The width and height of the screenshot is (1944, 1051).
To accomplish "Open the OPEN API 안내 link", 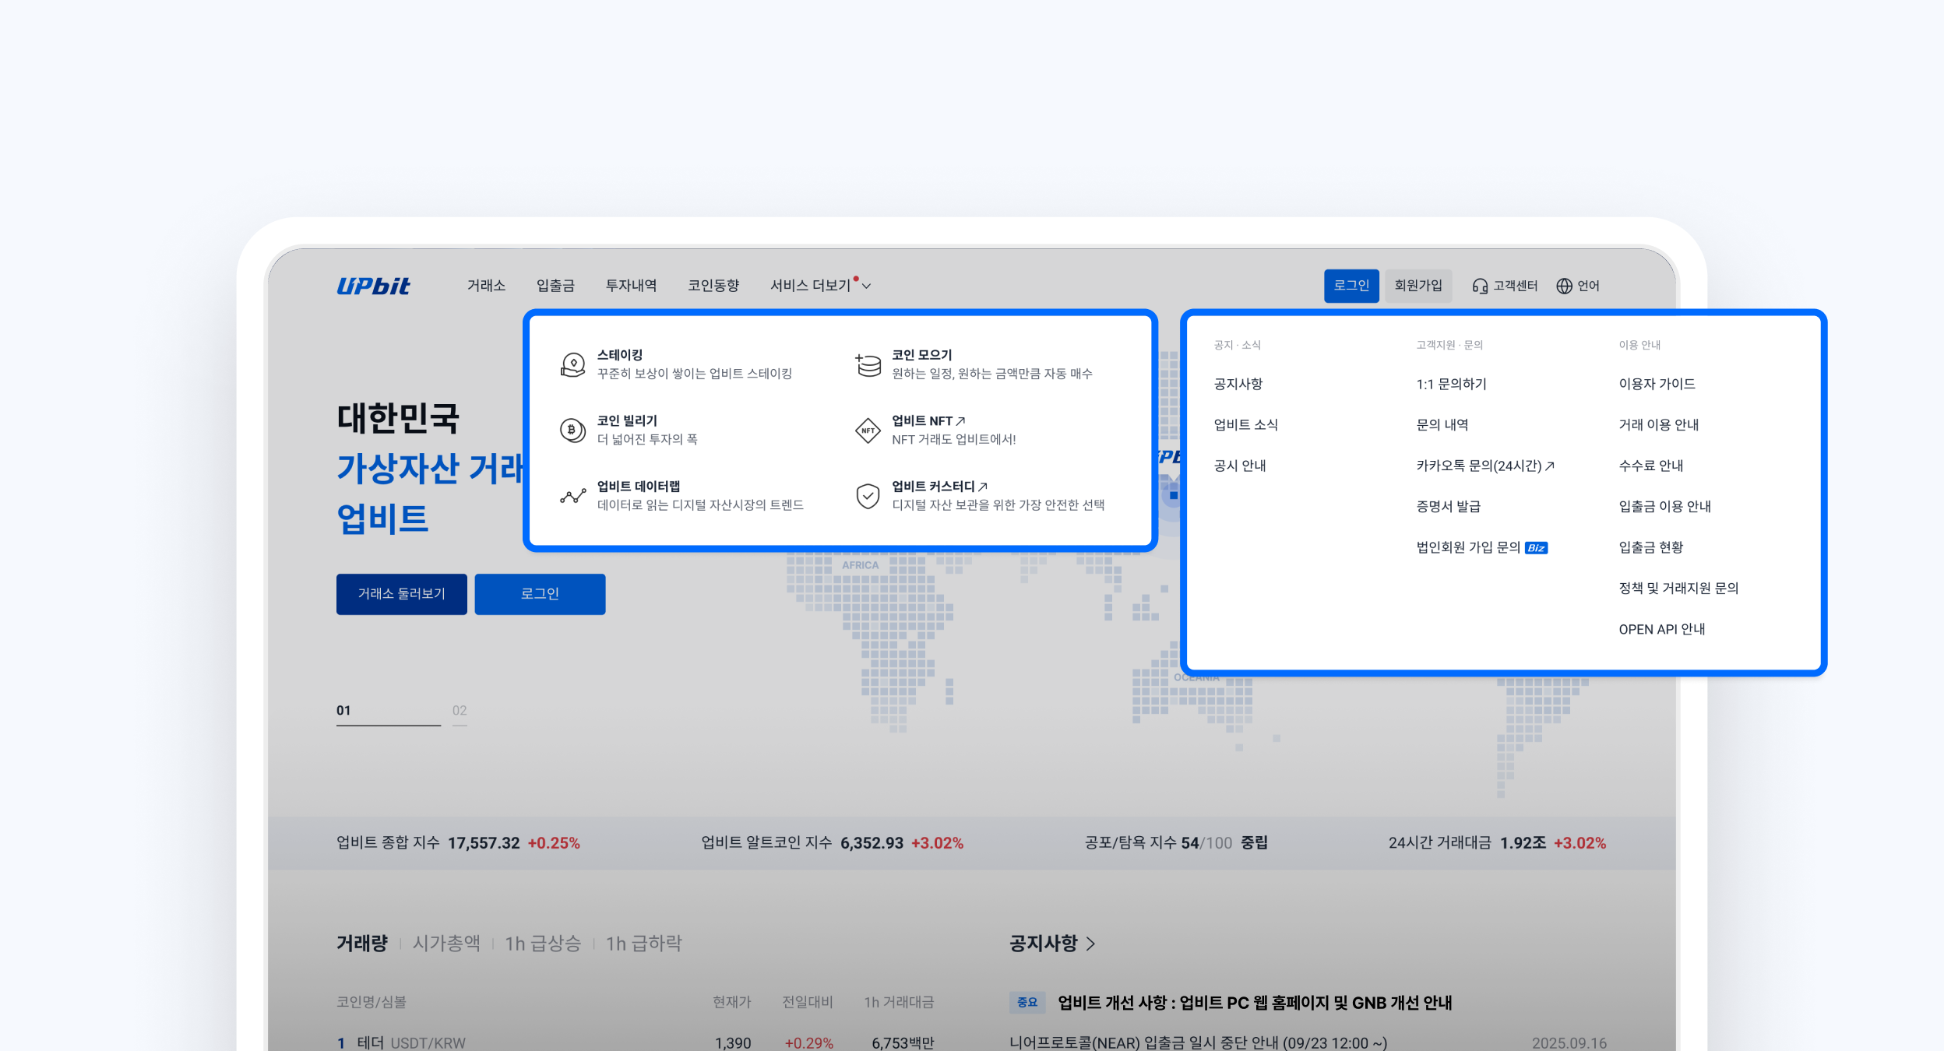I will [1661, 629].
